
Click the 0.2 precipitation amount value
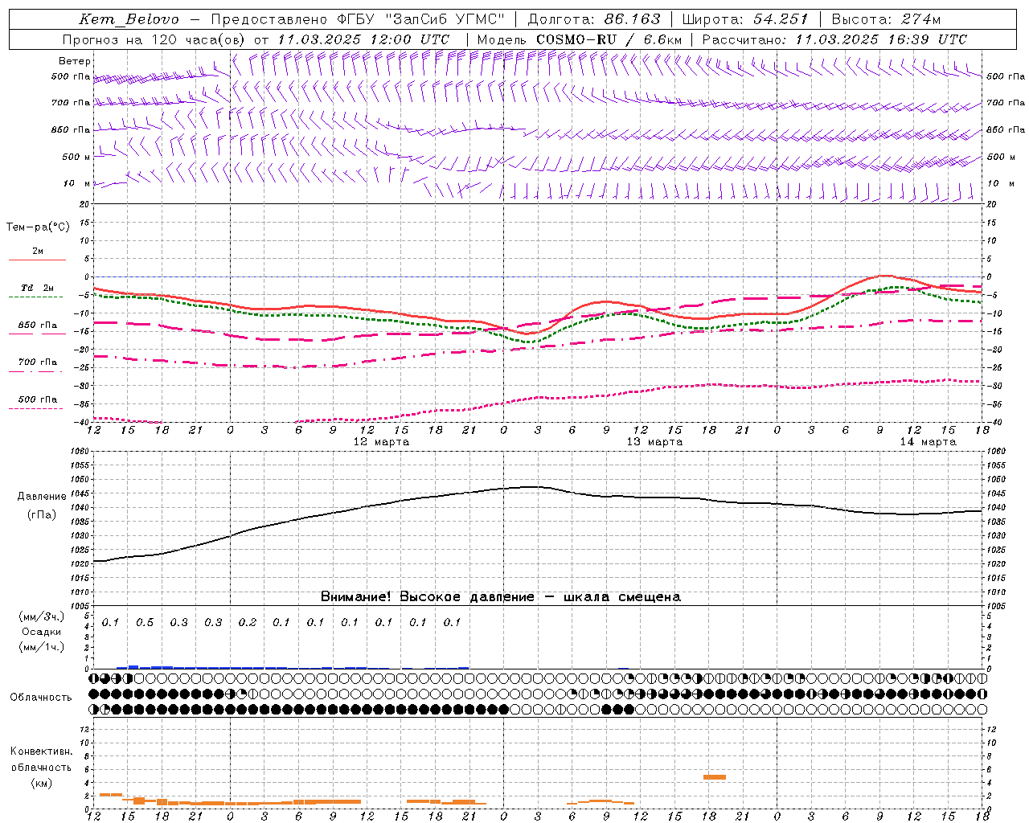pos(248,623)
